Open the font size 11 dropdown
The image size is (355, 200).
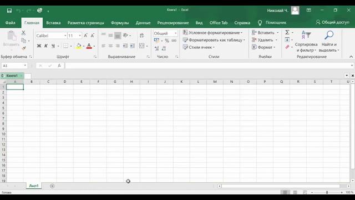coord(80,36)
